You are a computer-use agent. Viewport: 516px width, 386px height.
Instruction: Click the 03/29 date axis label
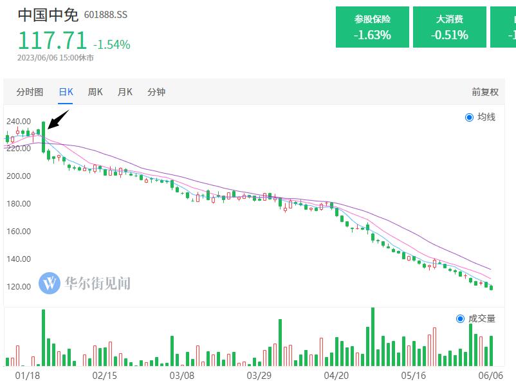point(259,376)
